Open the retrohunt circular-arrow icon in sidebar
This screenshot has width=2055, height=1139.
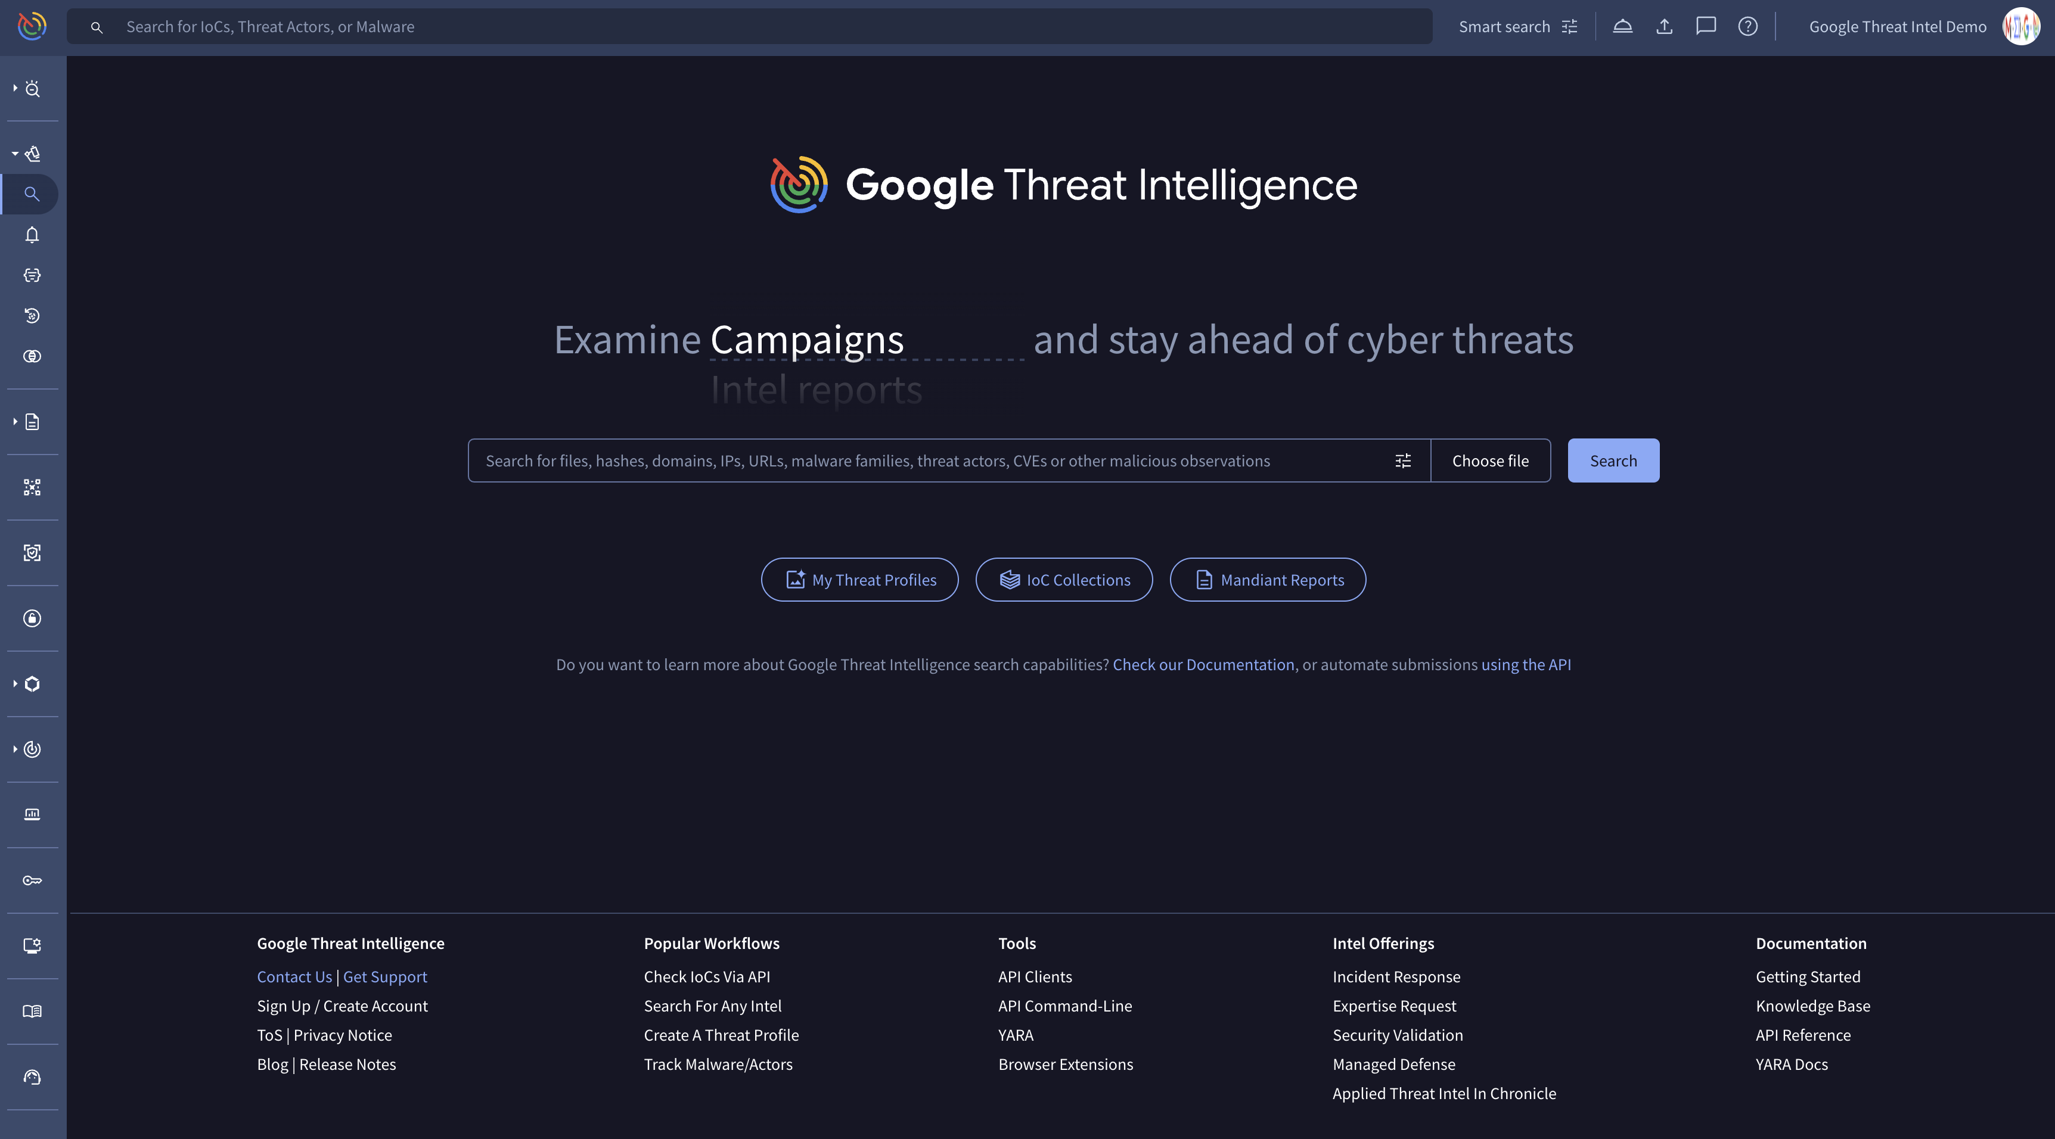(32, 316)
